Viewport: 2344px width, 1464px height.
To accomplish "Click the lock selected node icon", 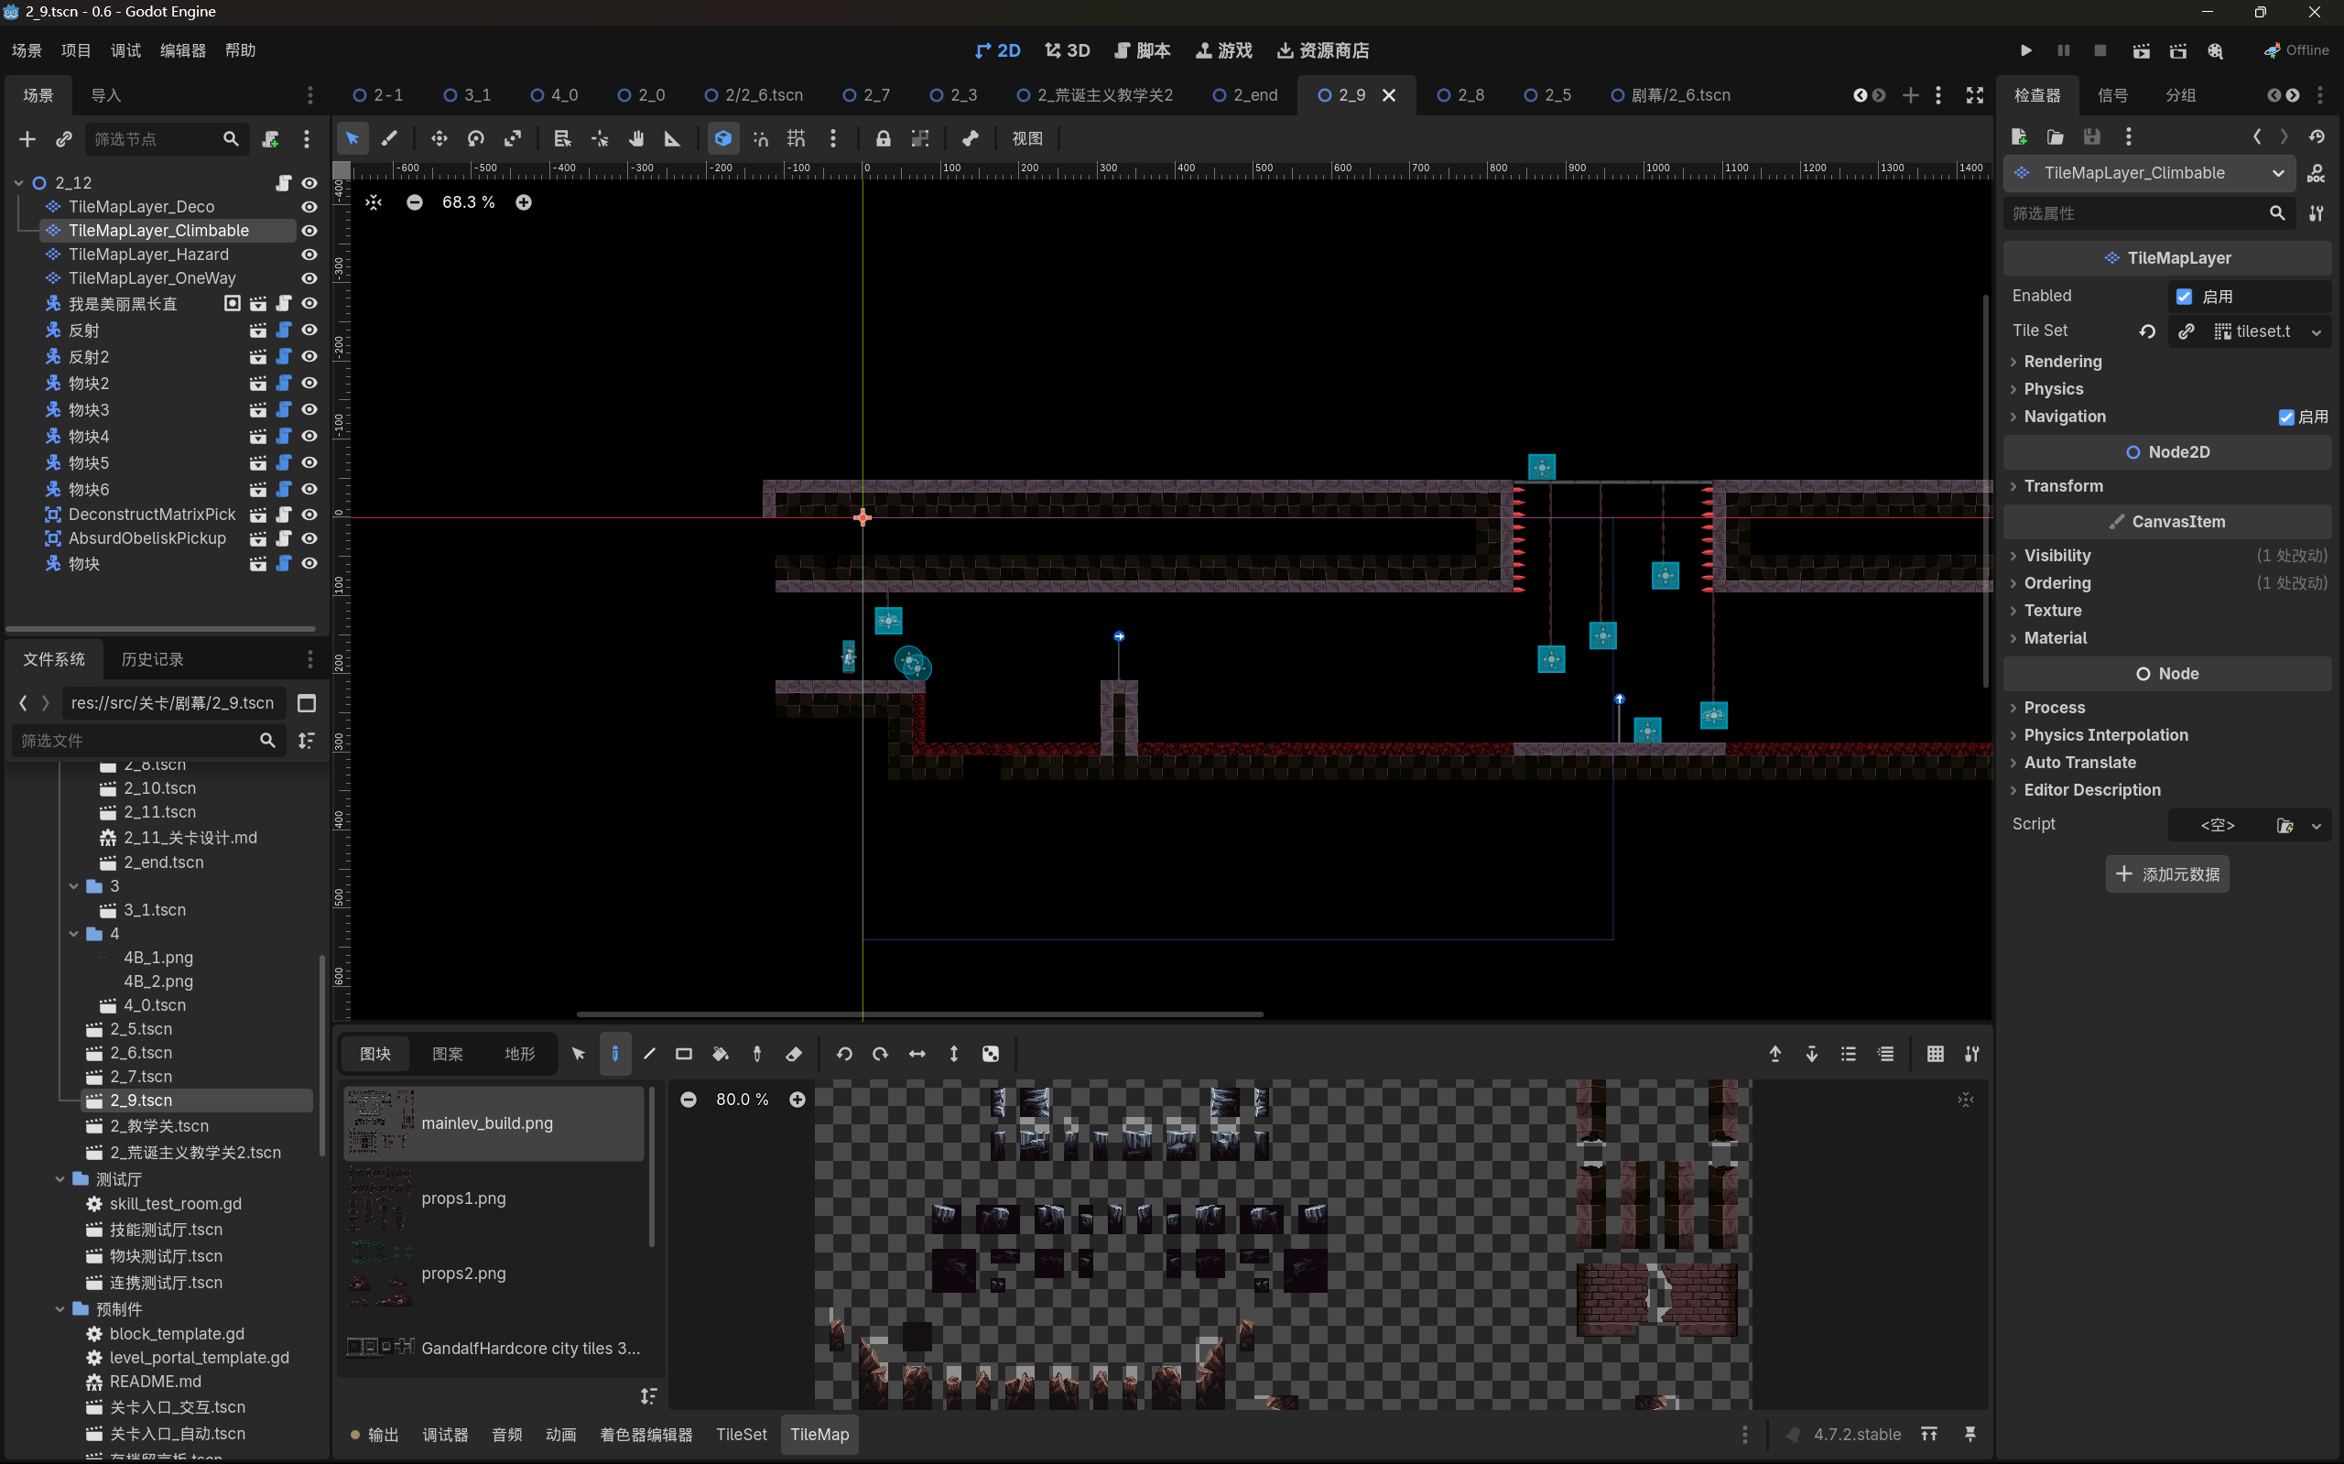I will tap(883, 138).
